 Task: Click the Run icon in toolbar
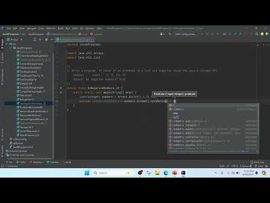click(x=202, y=34)
